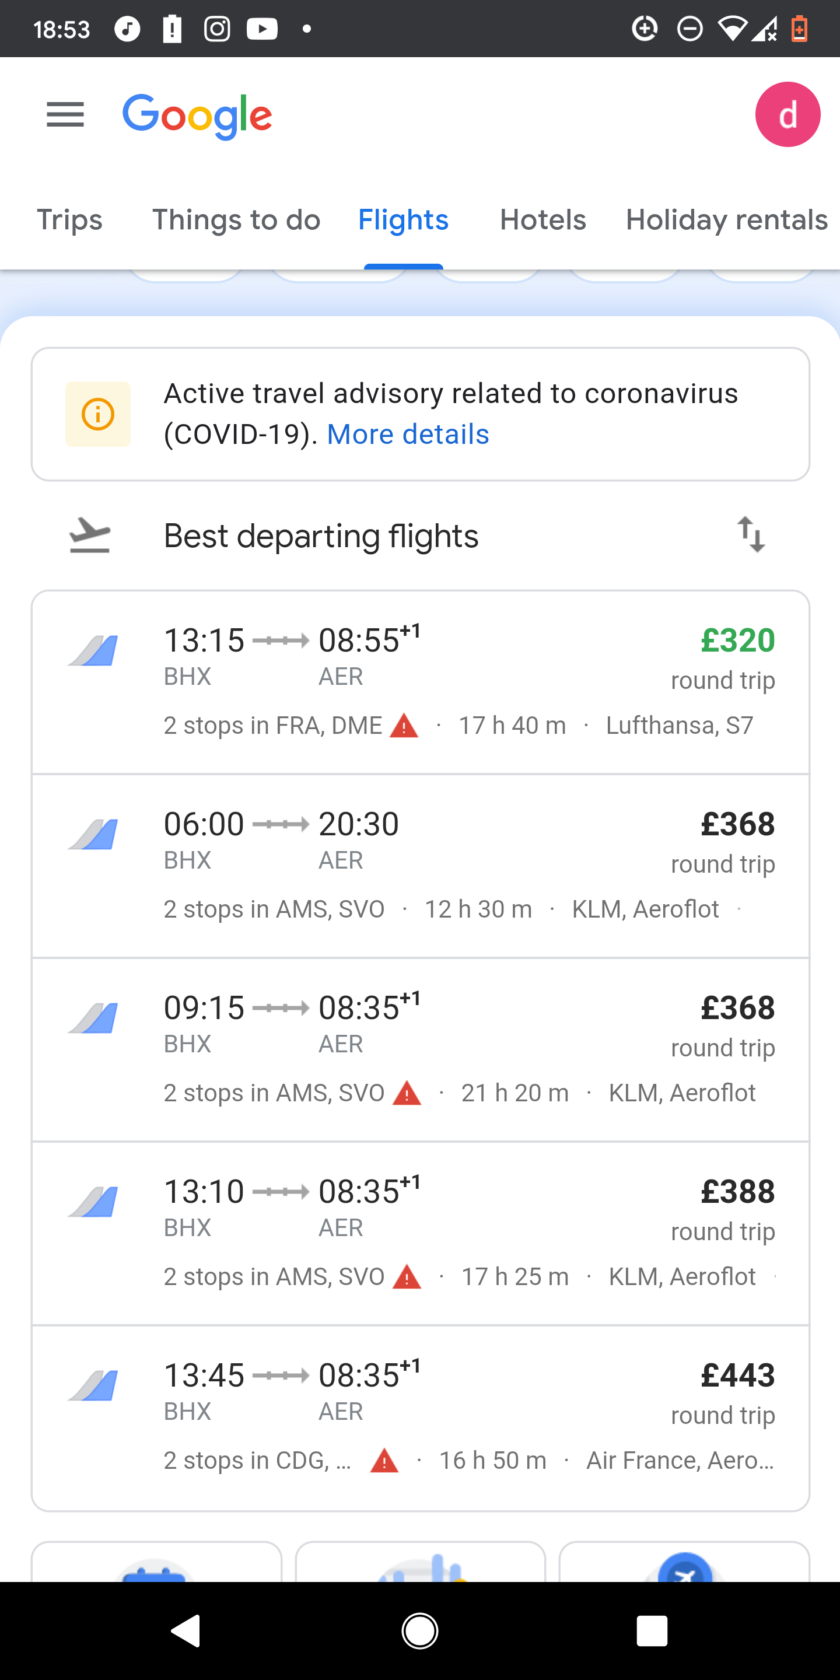Tap warning triangle on the £320 flight

(404, 726)
